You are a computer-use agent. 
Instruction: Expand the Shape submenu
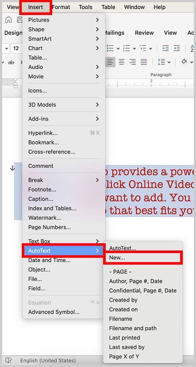click(x=97, y=29)
